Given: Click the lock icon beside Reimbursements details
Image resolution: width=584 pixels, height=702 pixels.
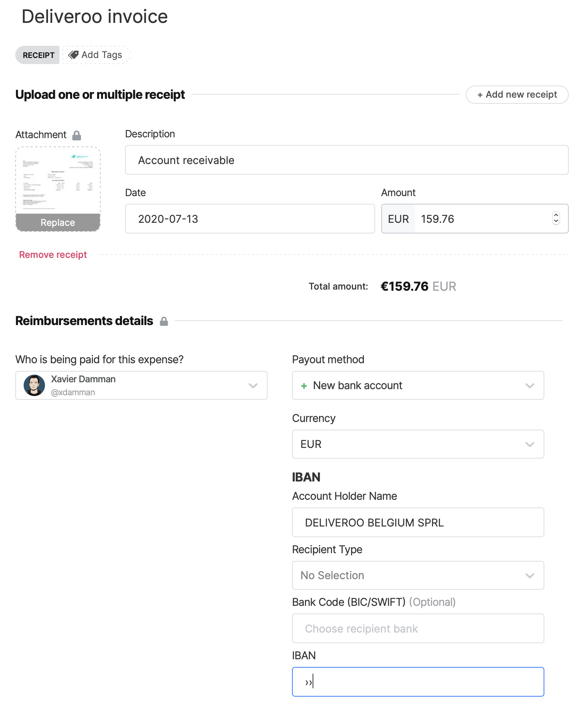Looking at the screenshot, I should [164, 321].
